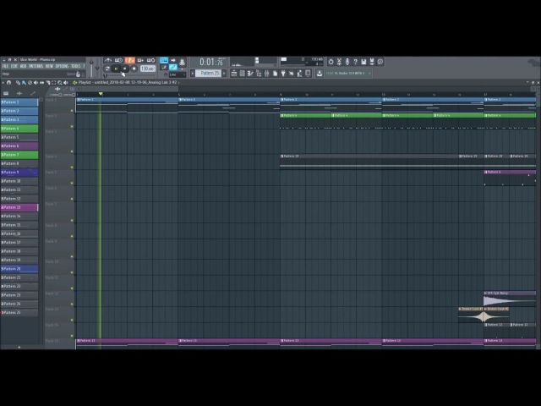The height and width of the screenshot is (406, 541).
Task: Click the record transport button
Action: (x=134, y=69)
